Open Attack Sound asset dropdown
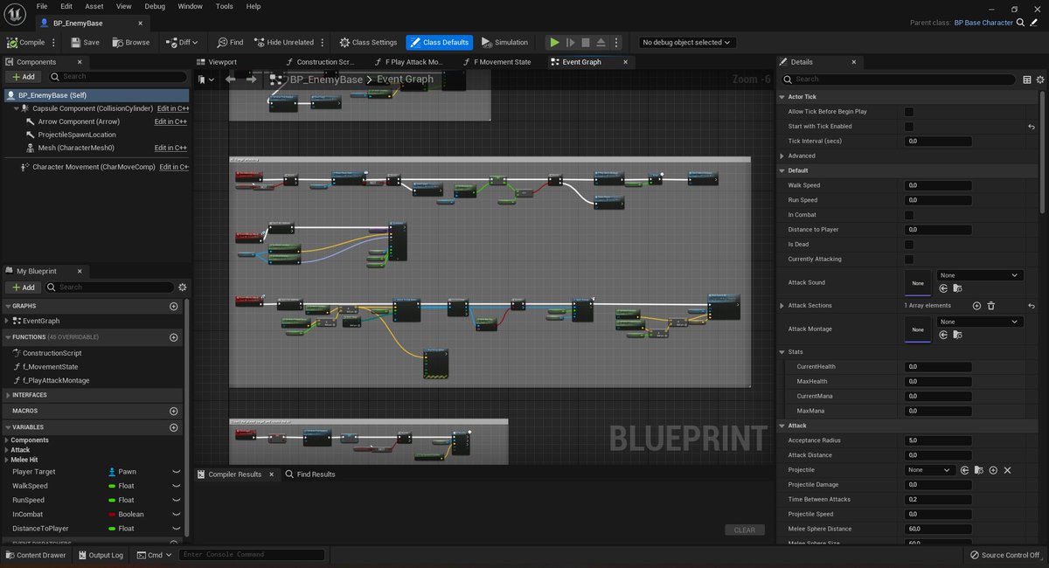The image size is (1049, 568). [979, 275]
